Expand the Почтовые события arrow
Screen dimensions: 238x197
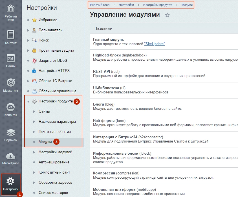34,132
